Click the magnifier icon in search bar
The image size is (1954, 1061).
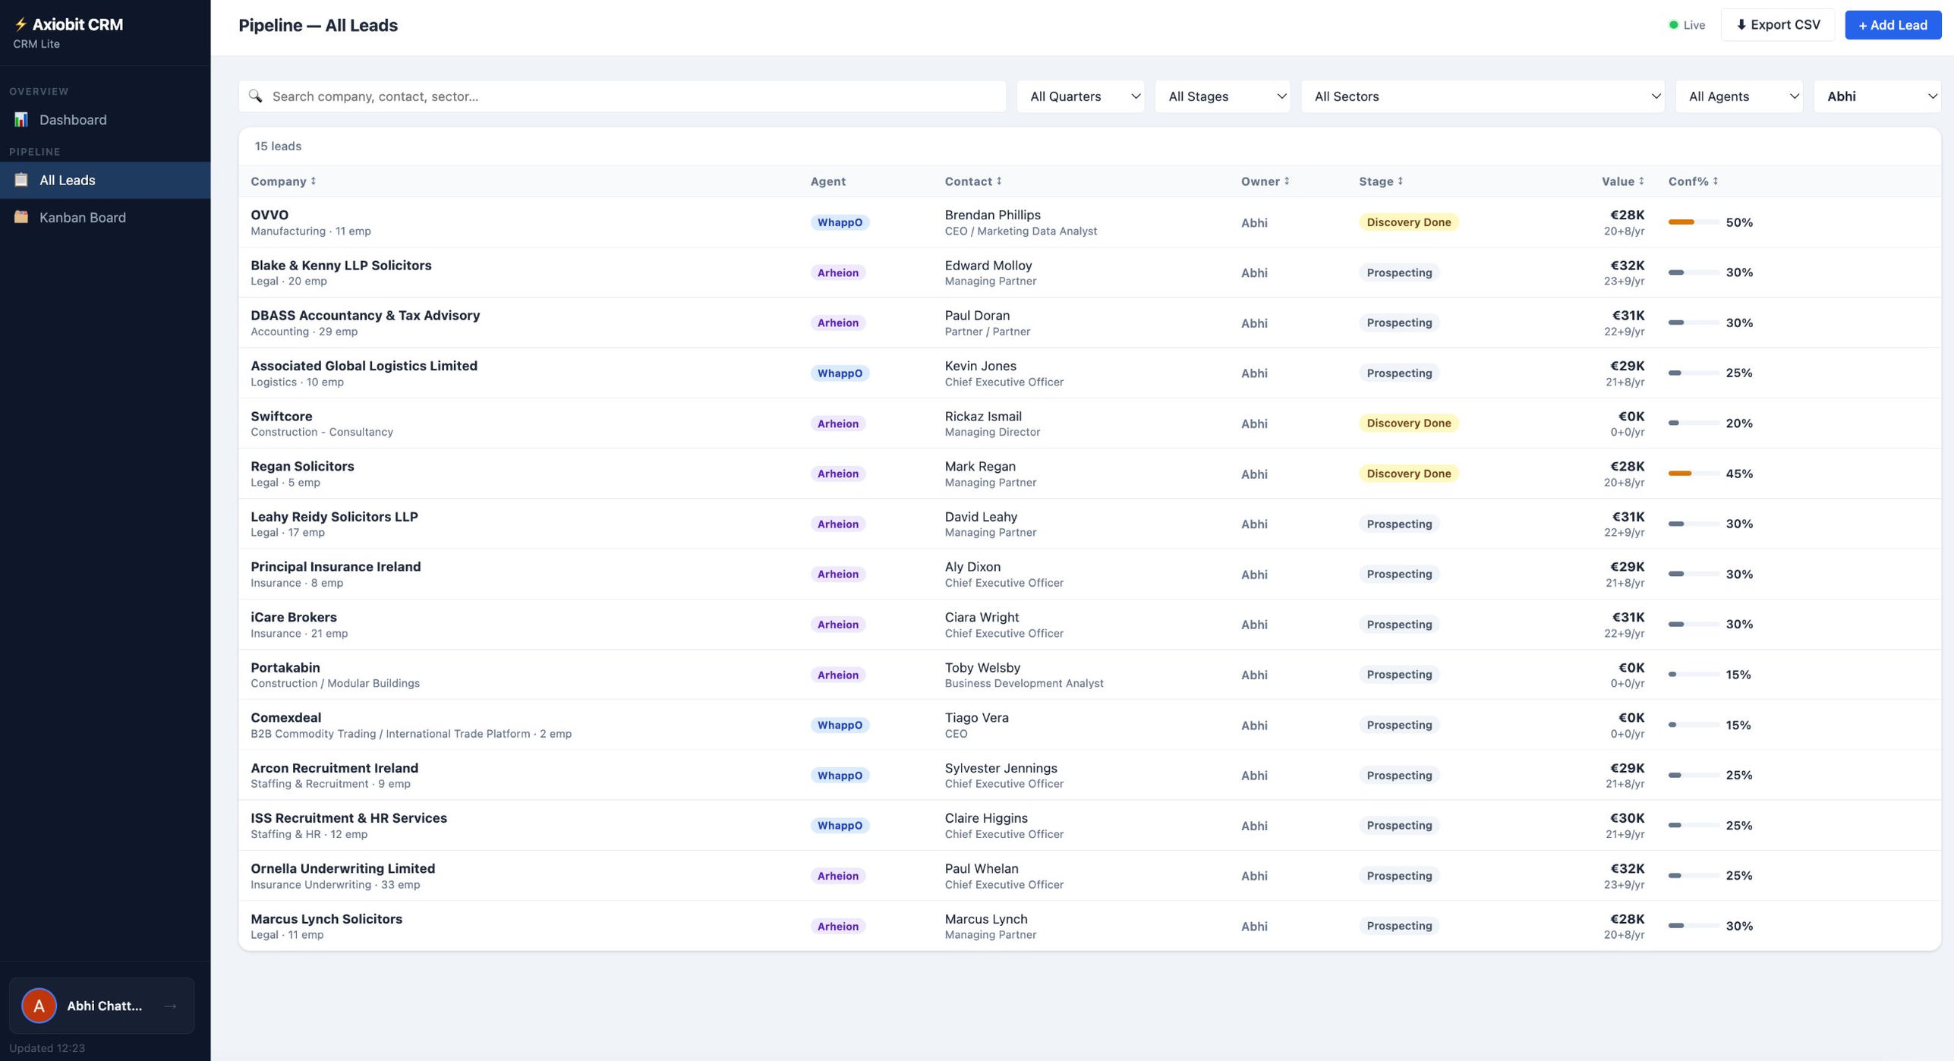[255, 96]
